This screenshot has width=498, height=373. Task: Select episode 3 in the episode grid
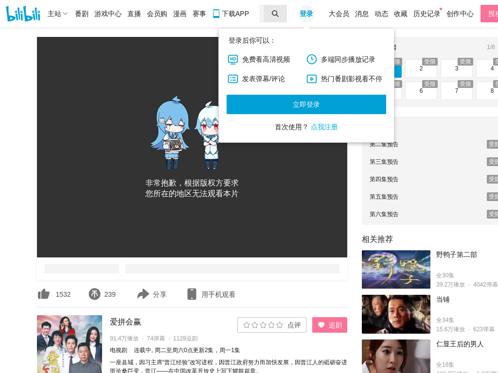coord(456,68)
